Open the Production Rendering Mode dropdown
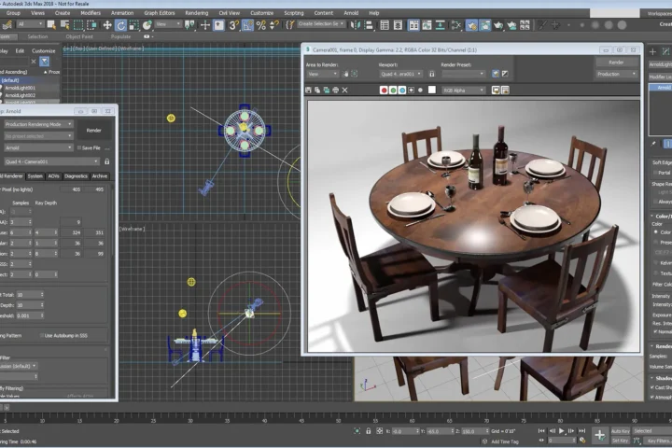 pyautogui.click(x=39, y=124)
